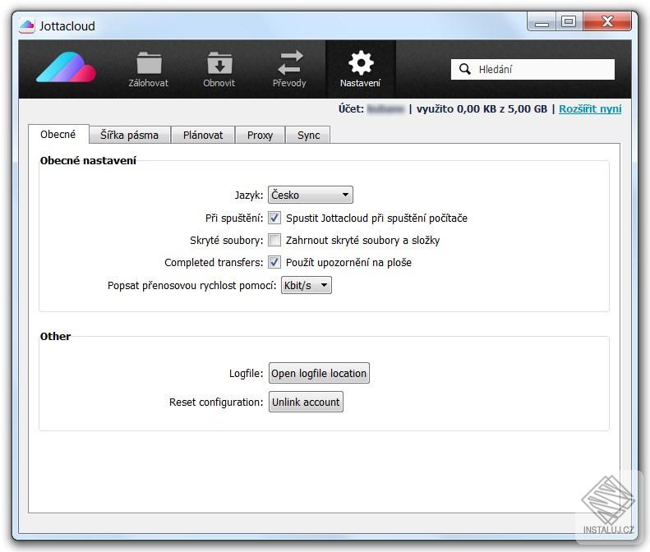Open the Zálohovat backup folder icon

pos(149,63)
